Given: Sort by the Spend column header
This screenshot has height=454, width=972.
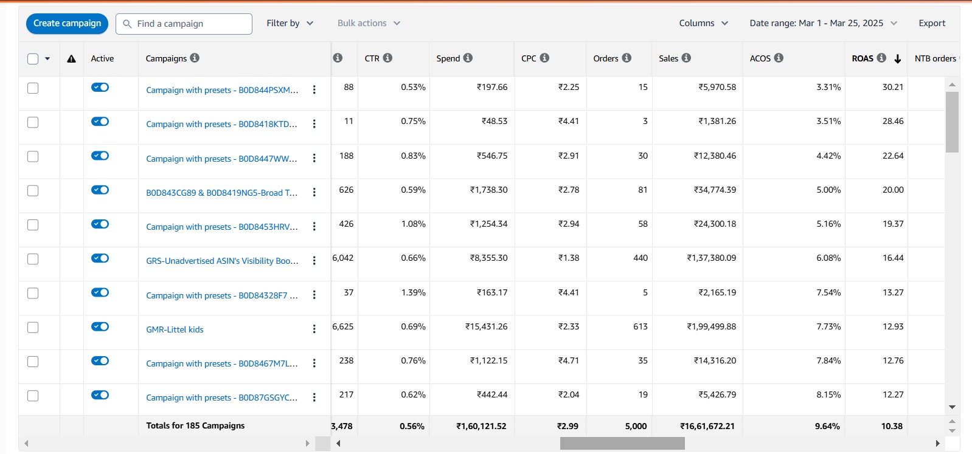Looking at the screenshot, I should point(448,58).
